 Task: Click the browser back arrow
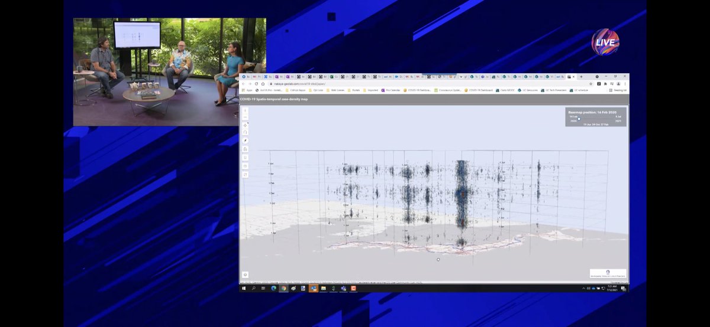[x=243, y=84]
